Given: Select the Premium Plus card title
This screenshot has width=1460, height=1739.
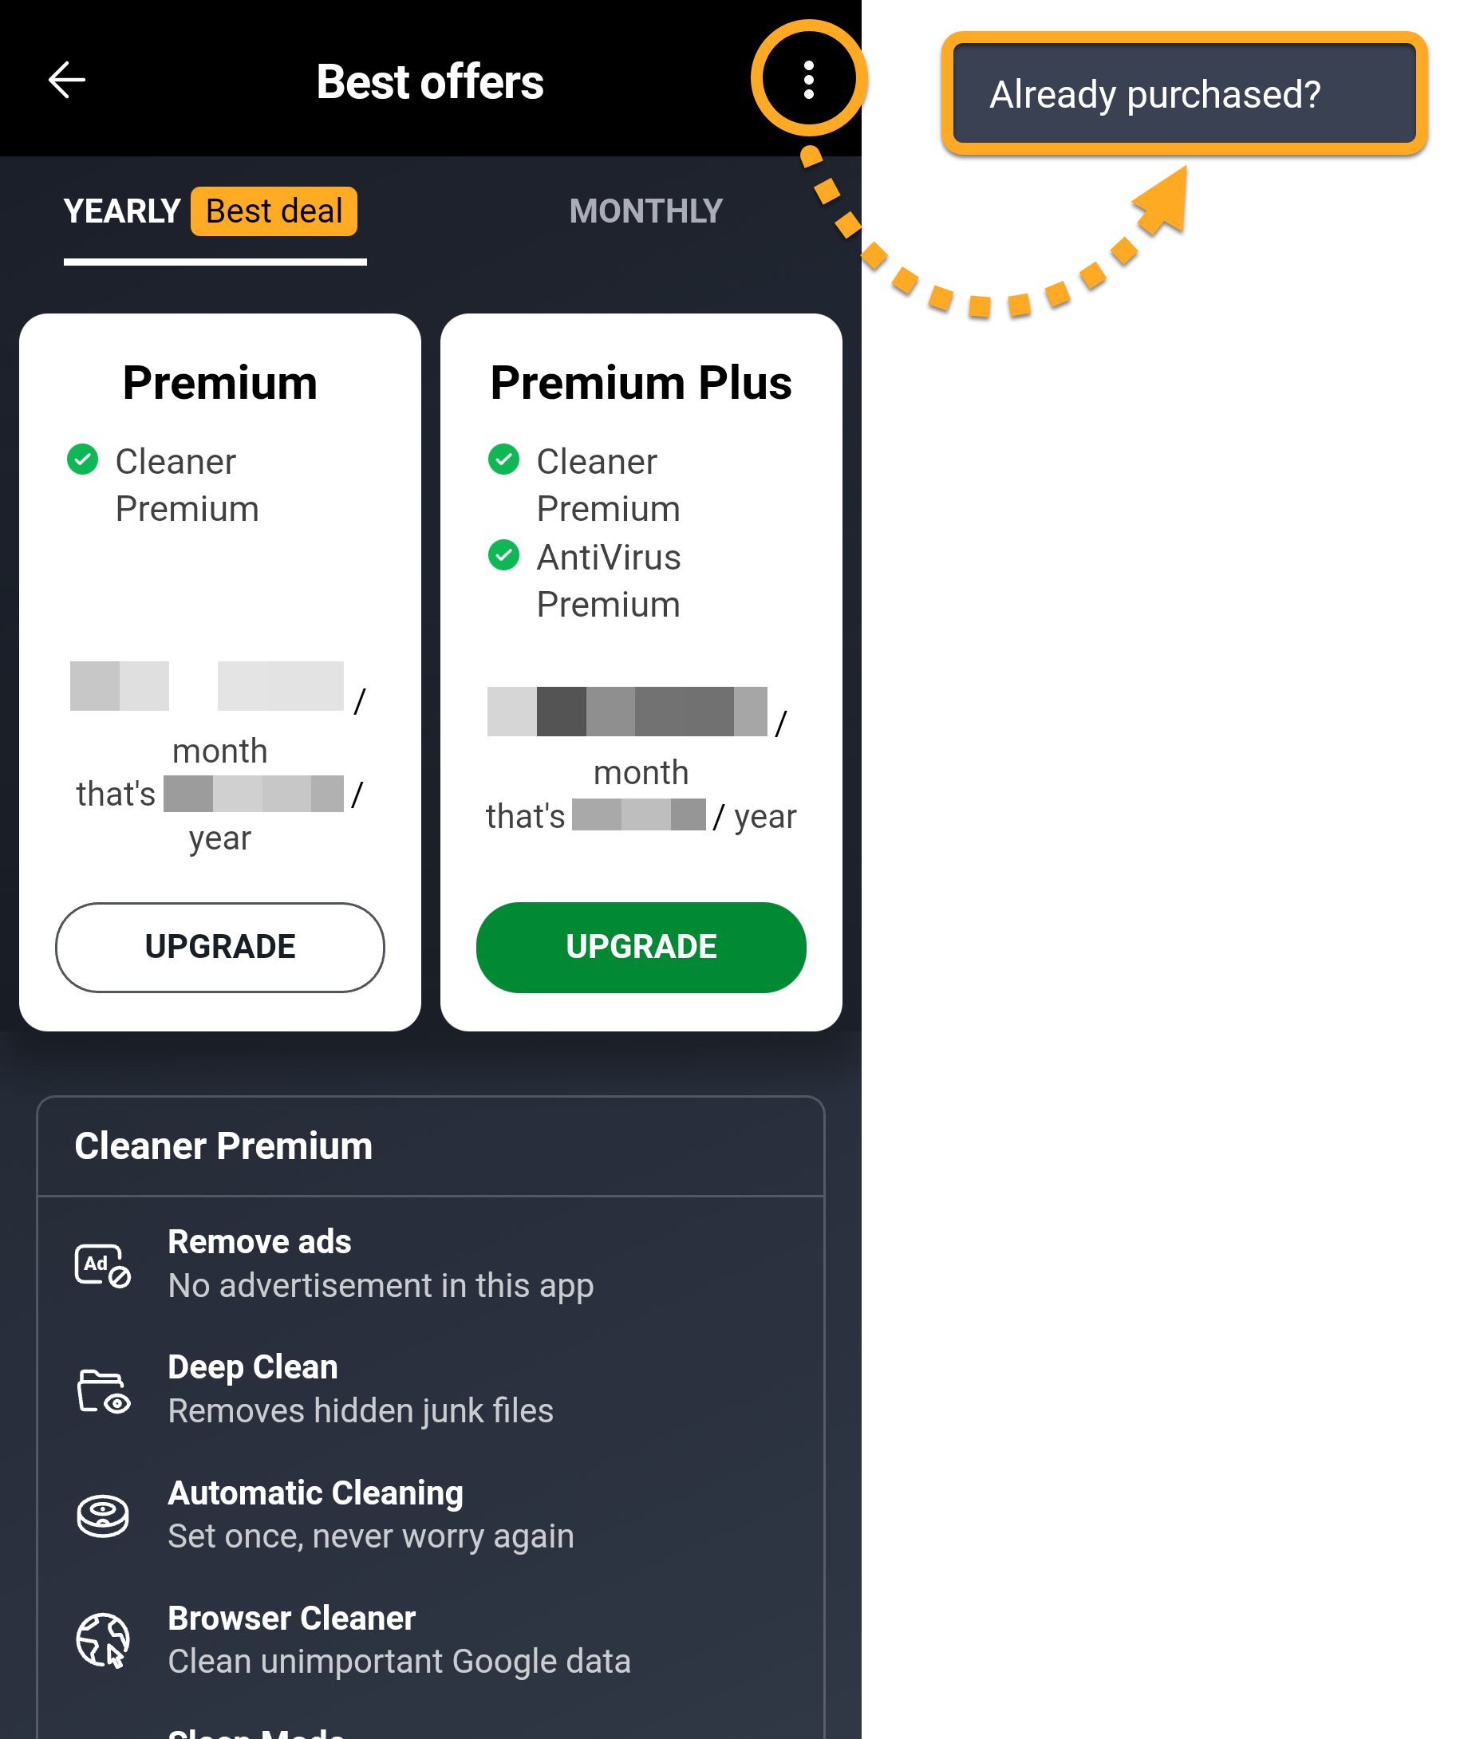Looking at the screenshot, I should [641, 383].
